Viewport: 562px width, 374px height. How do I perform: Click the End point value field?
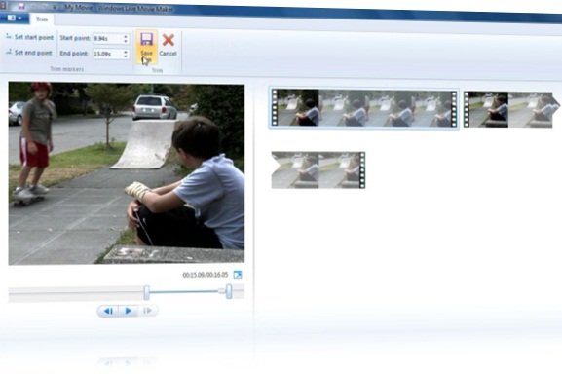(x=107, y=54)
